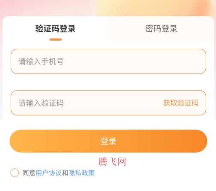Open the 隐私政策 link
This screenshot has height=191, width=216.
tap(82, 173)
